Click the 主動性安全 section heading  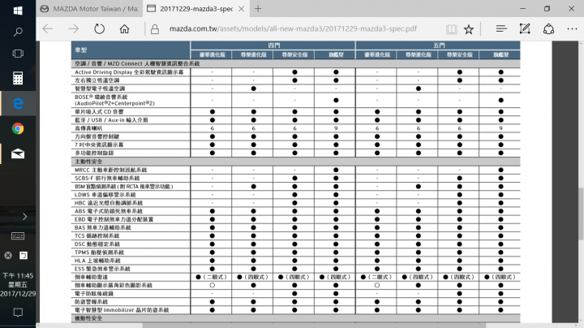(88, 162)
